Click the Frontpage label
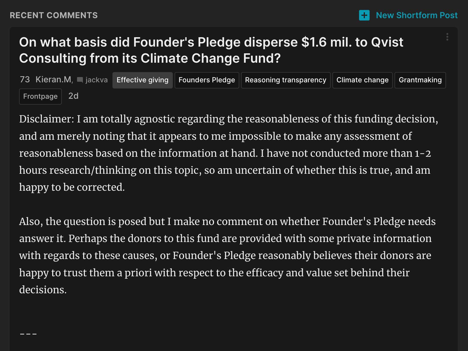The image size is (468, 351). pyautogui.click(x=40, y=96)
